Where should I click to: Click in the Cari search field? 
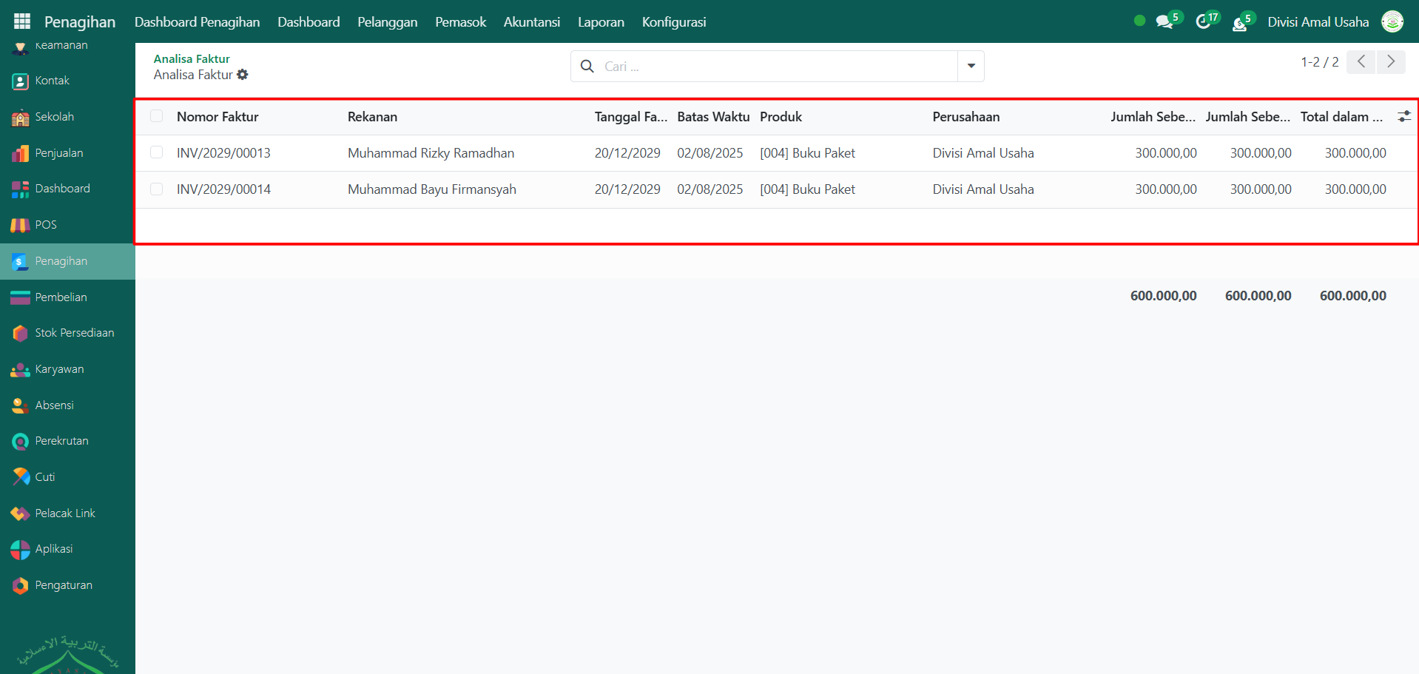777,67
